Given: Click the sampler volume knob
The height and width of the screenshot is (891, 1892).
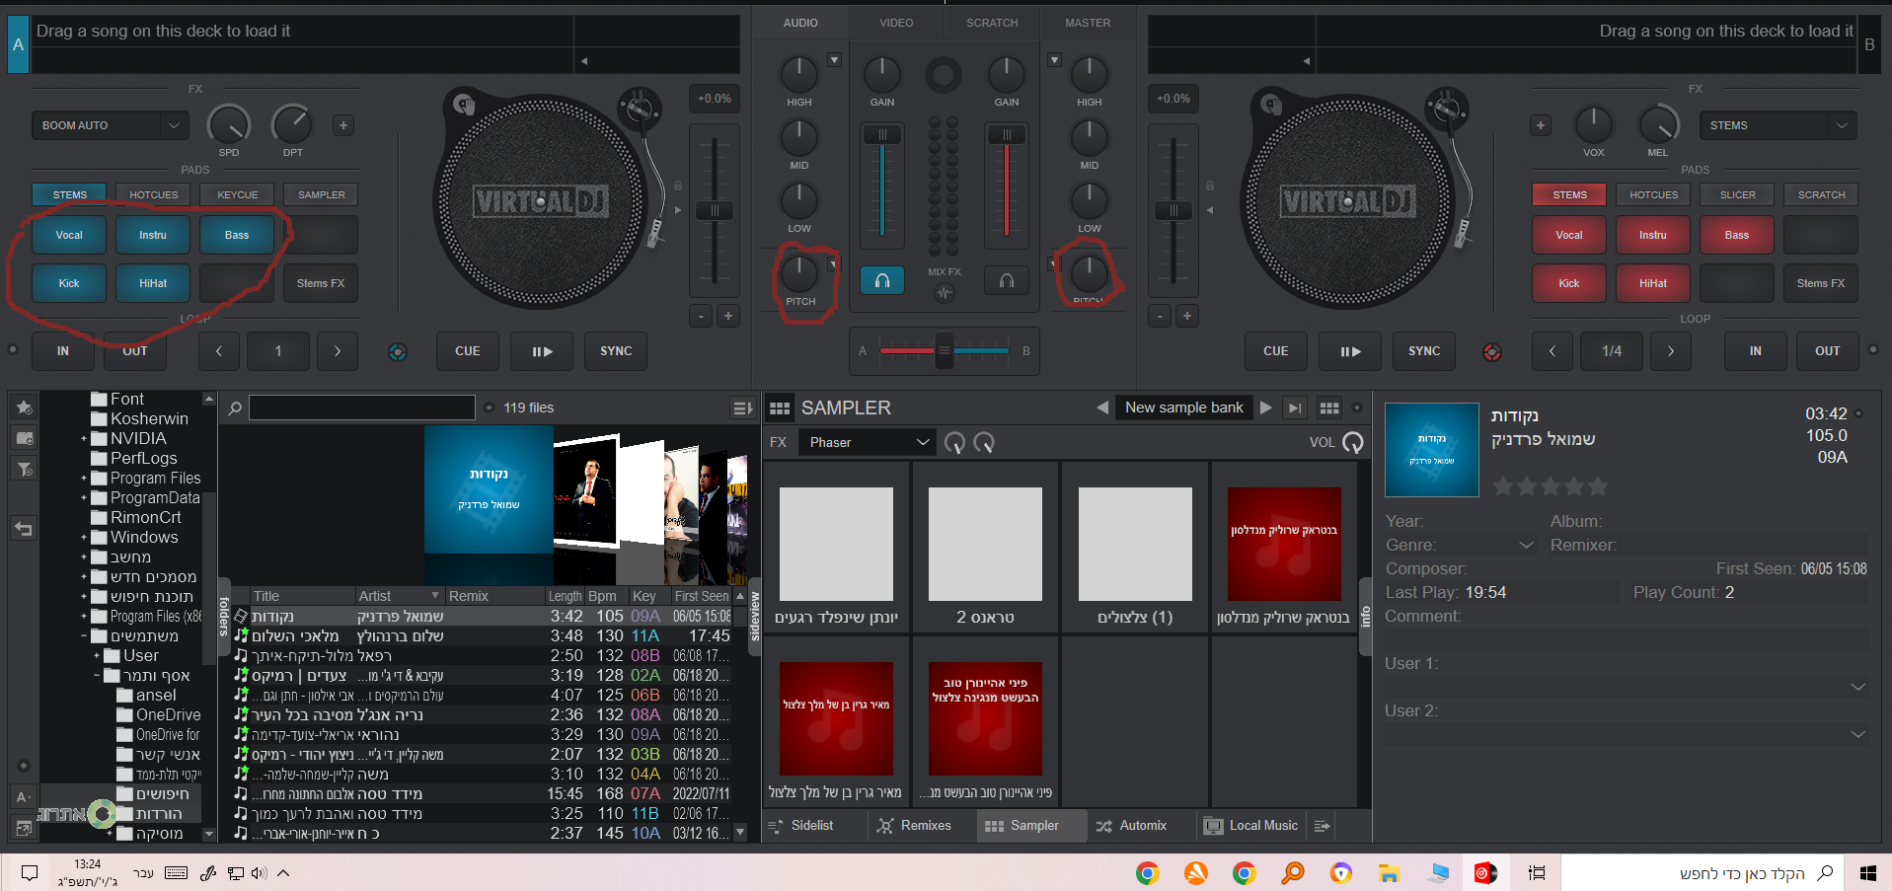Looking at the screenshot, I should coord(1353,443).
